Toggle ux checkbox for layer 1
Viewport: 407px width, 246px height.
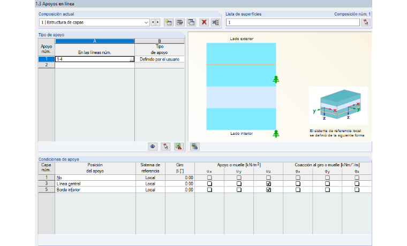coord(209,178)
